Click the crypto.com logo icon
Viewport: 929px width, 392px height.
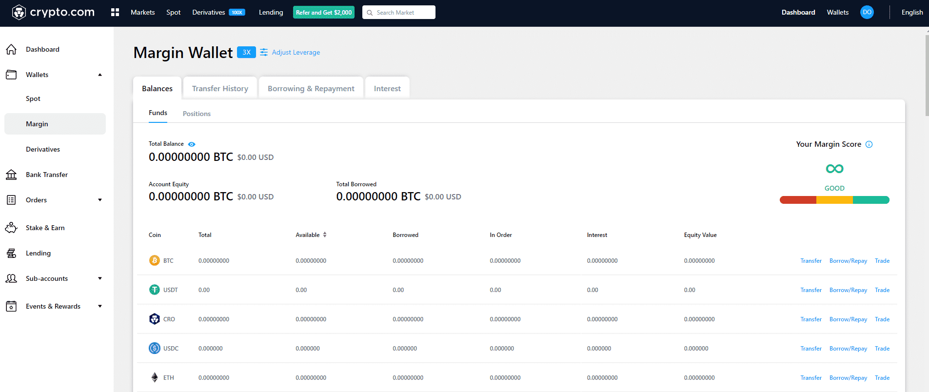coord(19,12)
